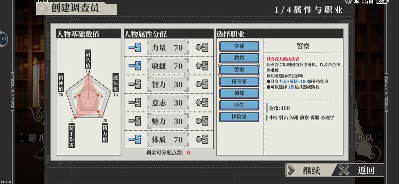Increase 魅力 by 5 points

[x=202, y=121]
